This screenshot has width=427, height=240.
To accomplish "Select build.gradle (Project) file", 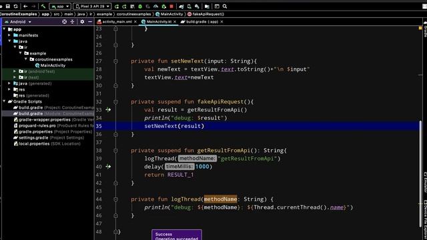I will click(53, 107).
